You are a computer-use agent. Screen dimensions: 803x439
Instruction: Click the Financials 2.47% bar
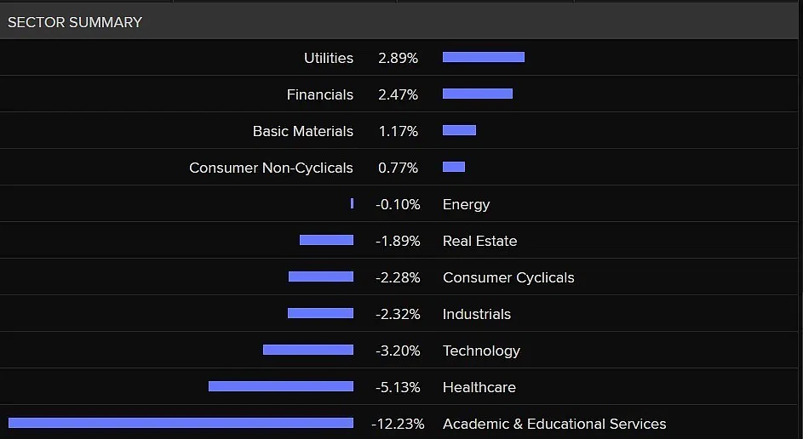click(x=478, y=94)
